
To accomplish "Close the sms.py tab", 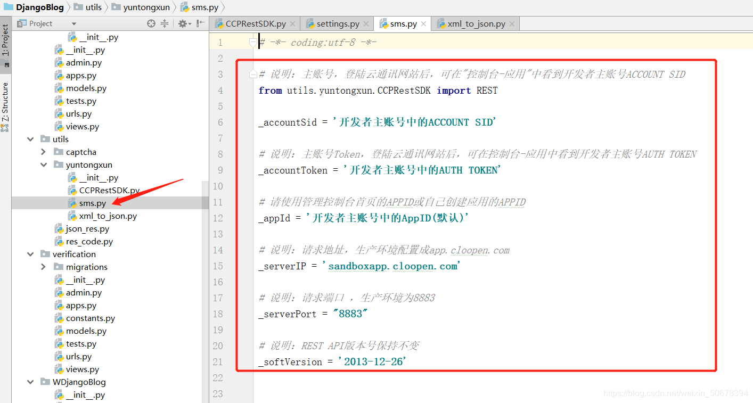I will (424, 24).
